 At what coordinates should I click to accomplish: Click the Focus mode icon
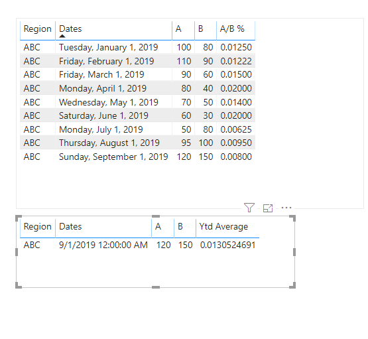pos(268,208)
